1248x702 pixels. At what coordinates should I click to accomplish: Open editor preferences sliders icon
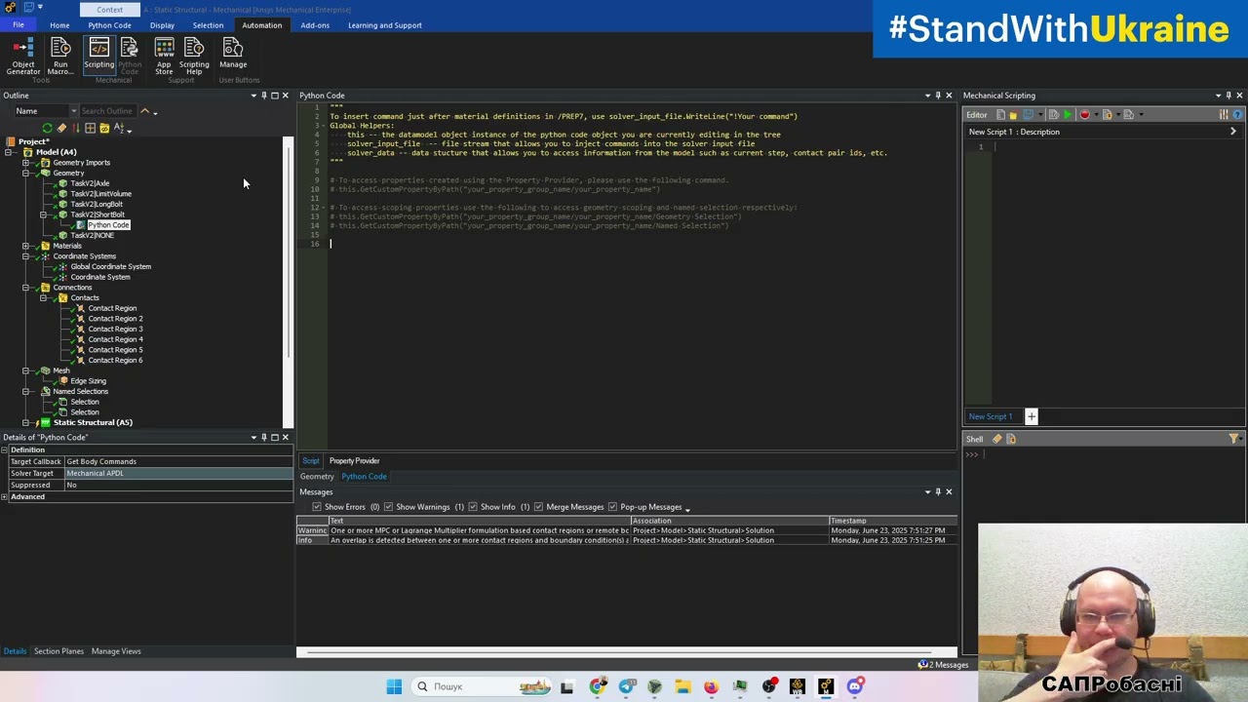1224,115
